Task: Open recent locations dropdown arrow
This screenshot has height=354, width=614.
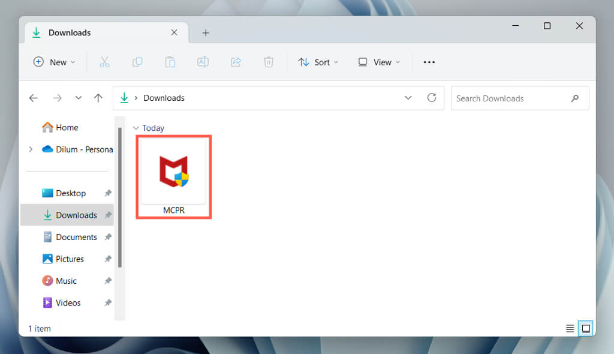Action: click(x=79, y=98)
